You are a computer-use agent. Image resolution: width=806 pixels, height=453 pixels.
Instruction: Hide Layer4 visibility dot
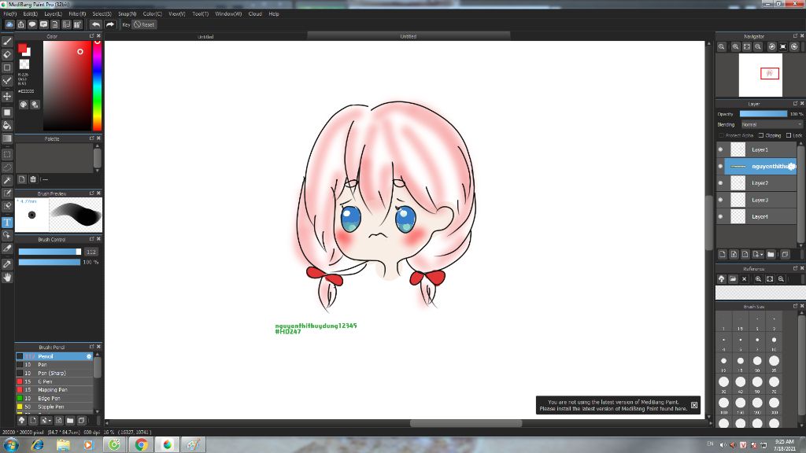pos(720,217)
